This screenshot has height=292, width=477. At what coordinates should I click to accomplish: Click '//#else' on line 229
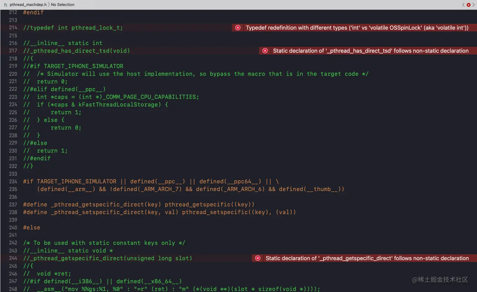pos(35,143)
